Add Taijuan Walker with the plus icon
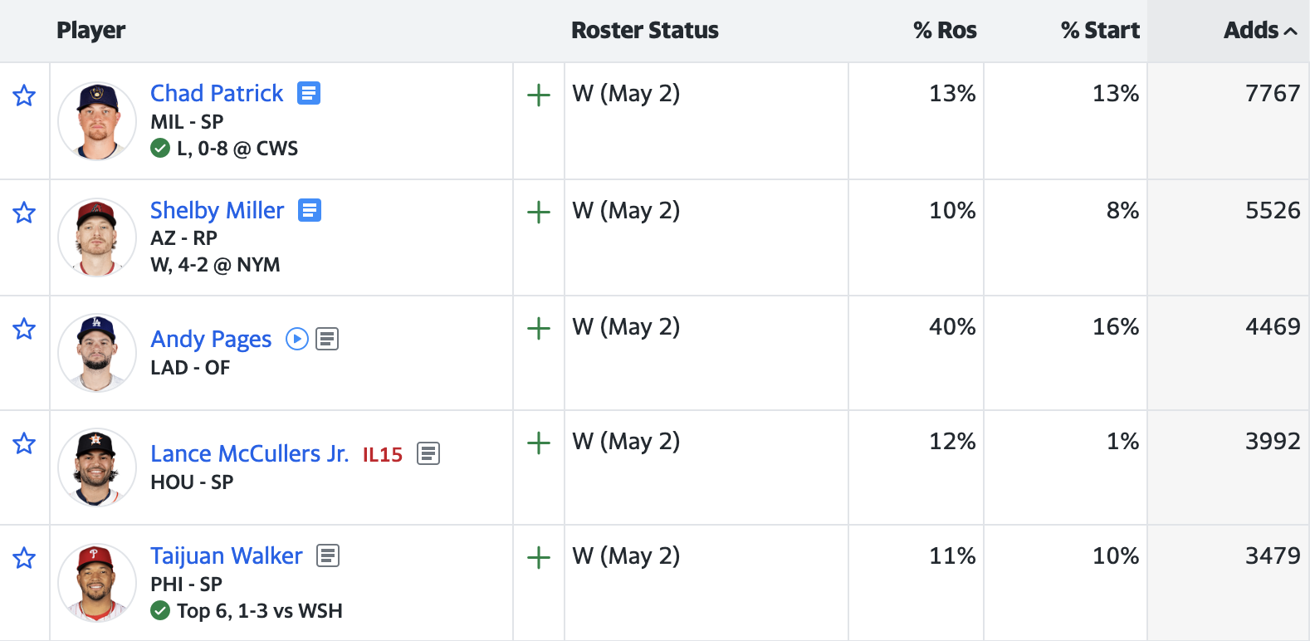 [x=539, y=558]
